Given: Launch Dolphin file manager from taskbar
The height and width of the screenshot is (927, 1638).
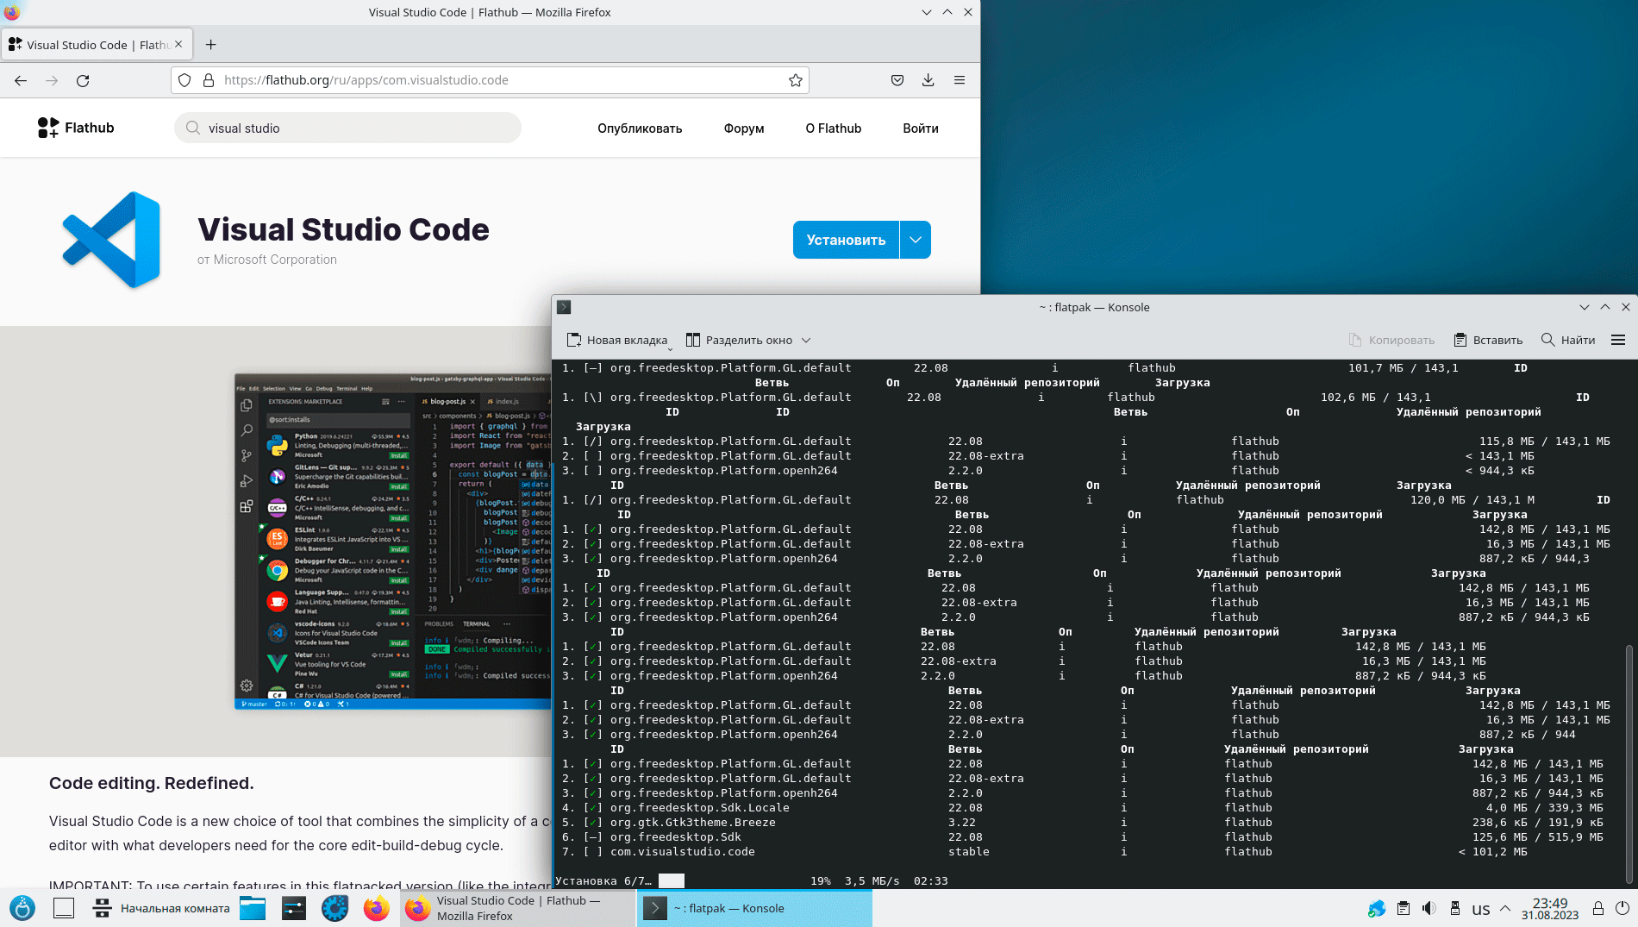Looking at the screenshot, I should pos(253,908).
